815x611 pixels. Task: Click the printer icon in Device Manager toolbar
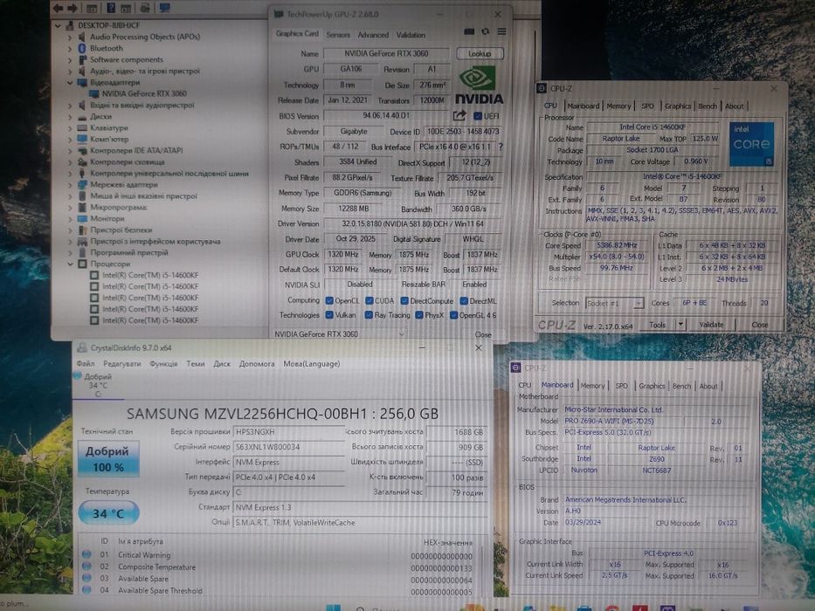click(x=145, y=8)
